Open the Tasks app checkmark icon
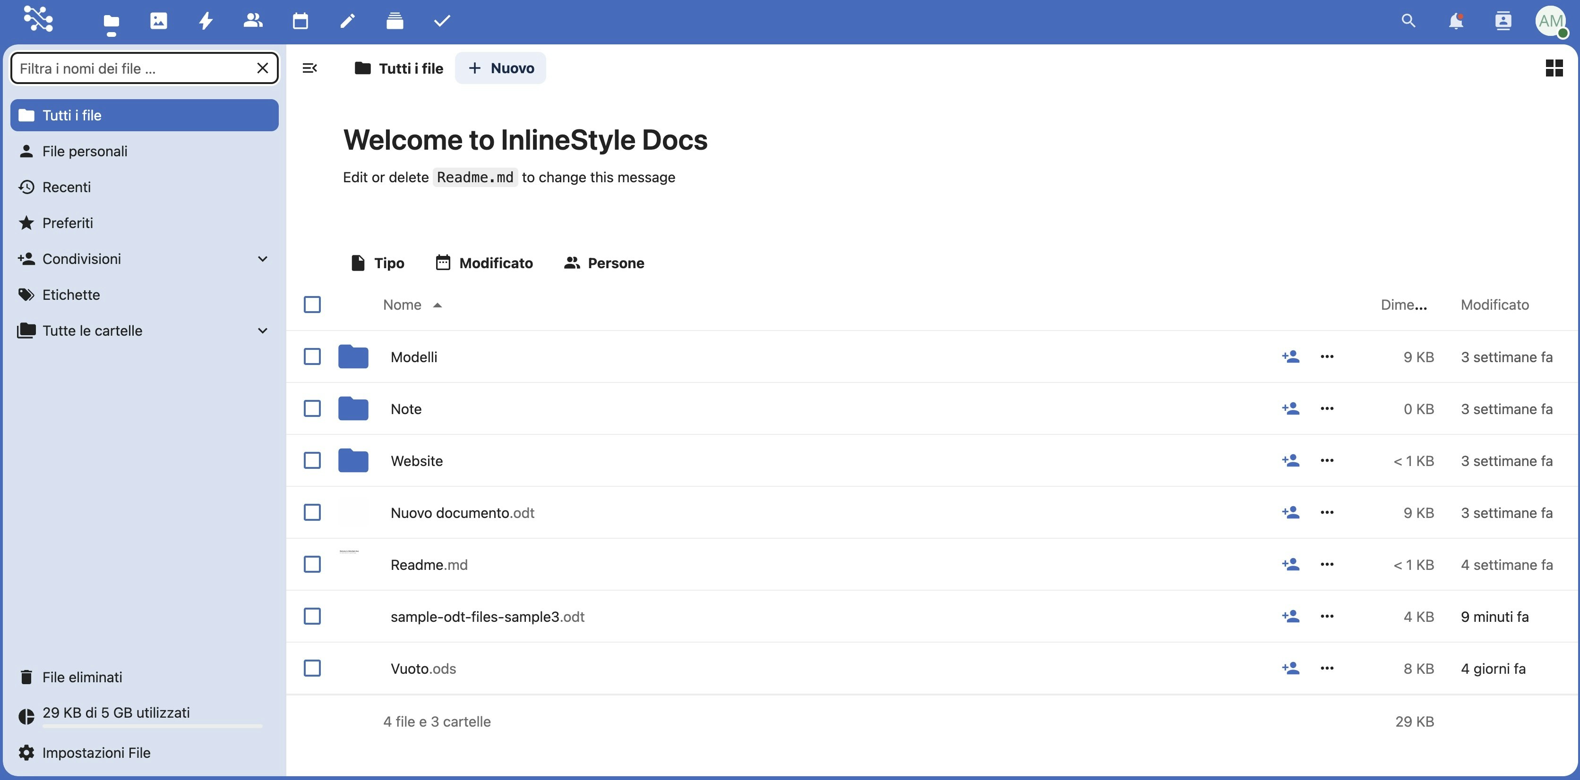Image resolution: width=1580 pixels, height=780 pixels. 441,20
